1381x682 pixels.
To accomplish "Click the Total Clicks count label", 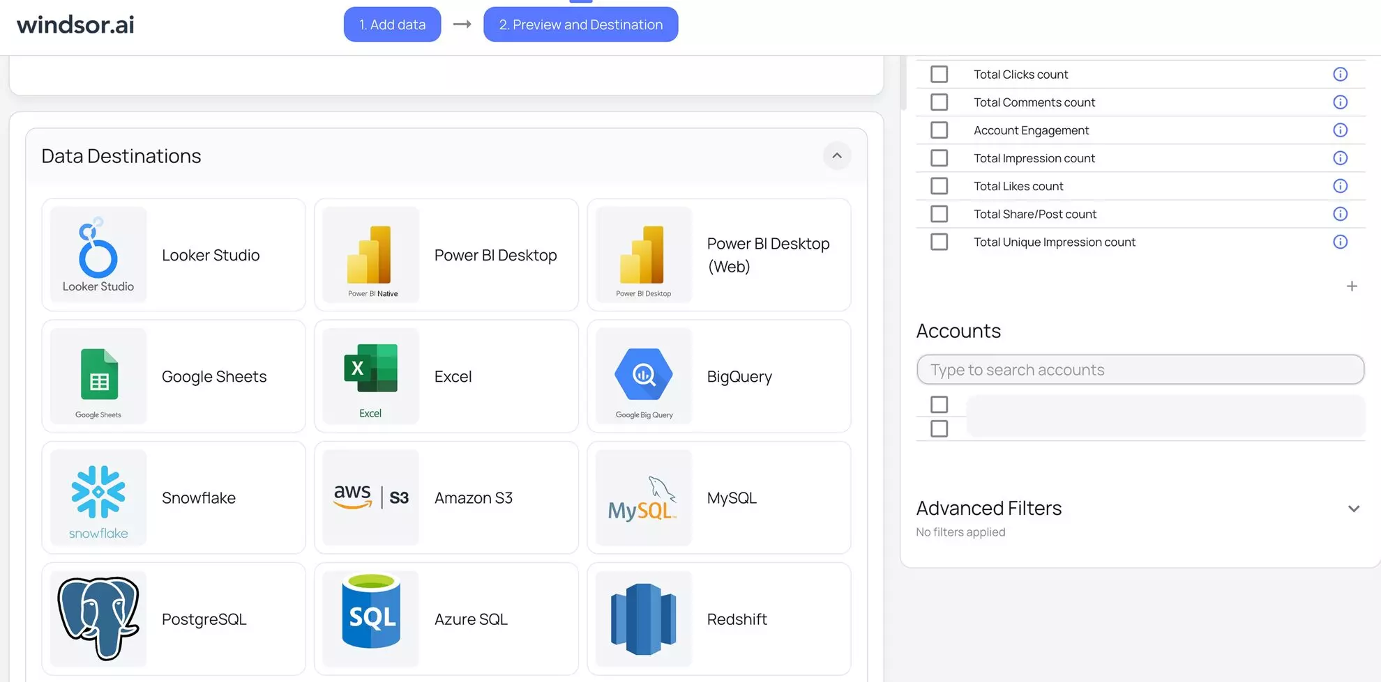I will [1020, 75].
